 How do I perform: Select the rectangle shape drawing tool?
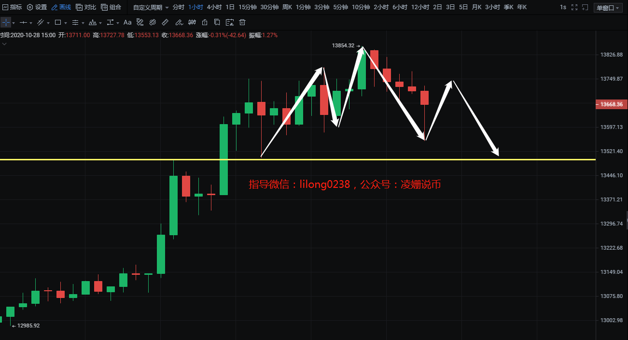point(58,22)
